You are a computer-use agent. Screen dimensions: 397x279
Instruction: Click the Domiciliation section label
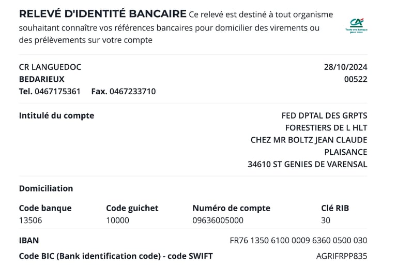(x=46, y=188)
